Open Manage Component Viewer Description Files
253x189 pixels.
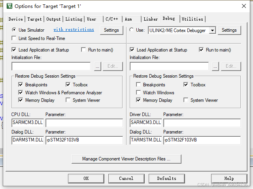coord(126,159)
